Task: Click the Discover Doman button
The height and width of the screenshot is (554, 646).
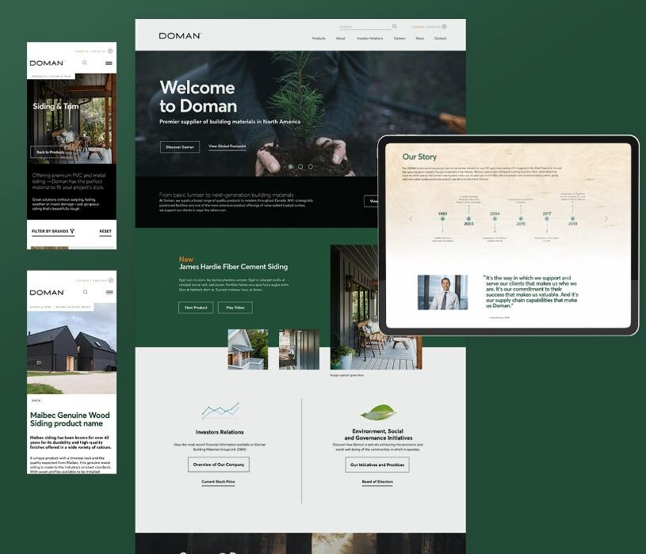Action: pos(180,146)
